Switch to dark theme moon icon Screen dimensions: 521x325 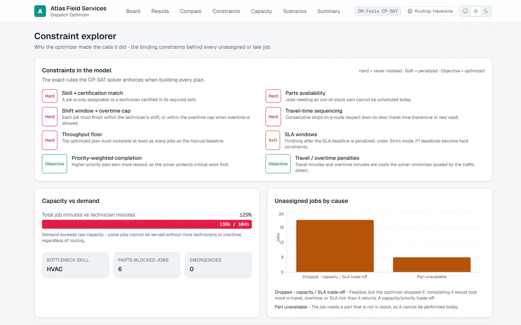(x=486, y=11)
